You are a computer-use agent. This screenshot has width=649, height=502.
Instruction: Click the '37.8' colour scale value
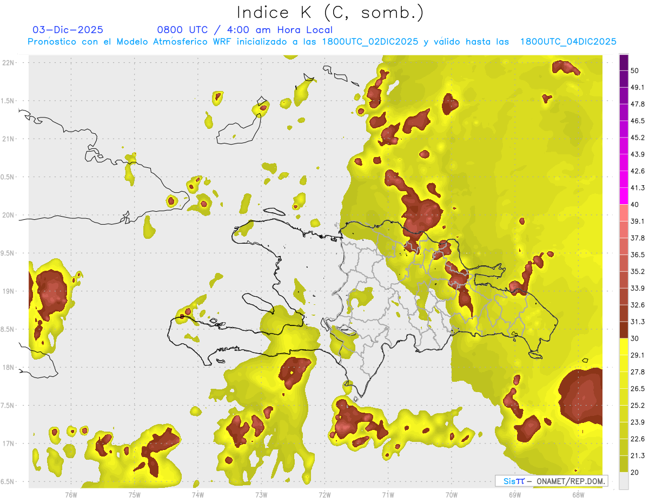point(638,238)
